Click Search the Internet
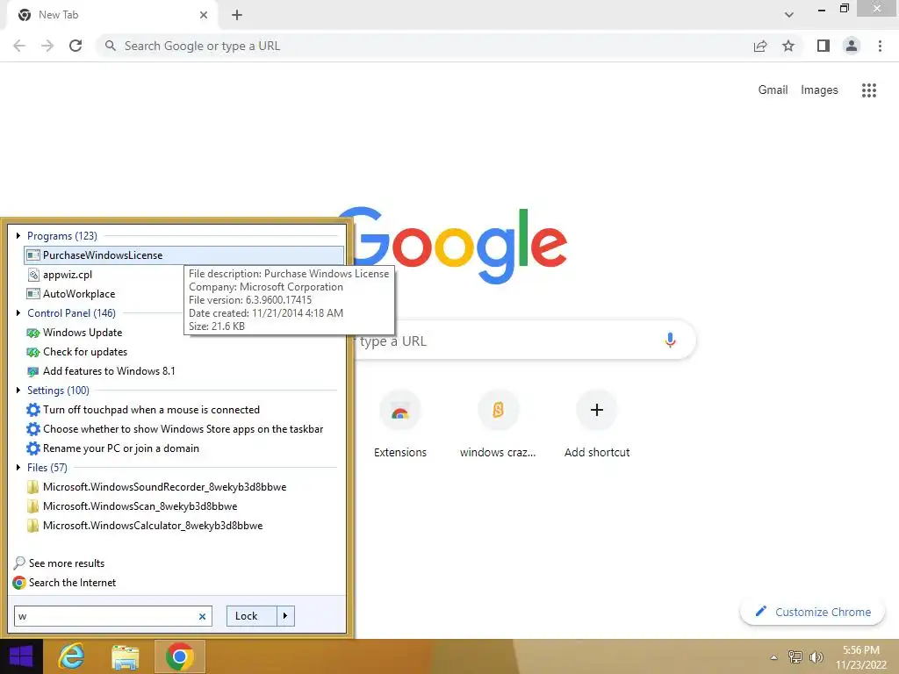The width and height of the screenshot is (899, 674). [64, 583]
